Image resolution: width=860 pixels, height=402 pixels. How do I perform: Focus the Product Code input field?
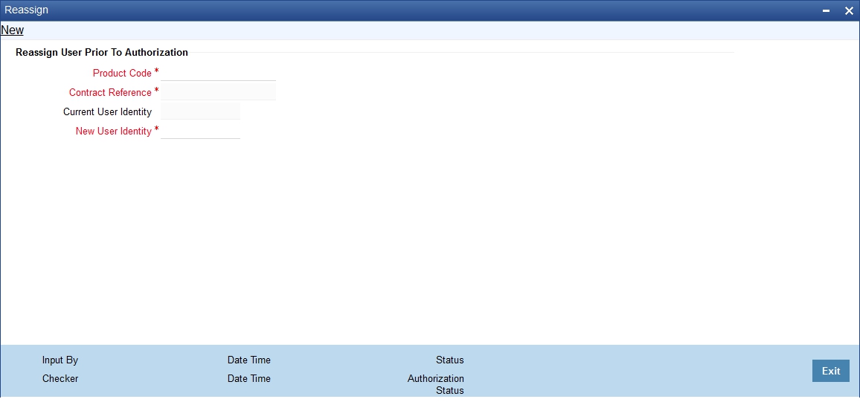[x=218, y=73]
